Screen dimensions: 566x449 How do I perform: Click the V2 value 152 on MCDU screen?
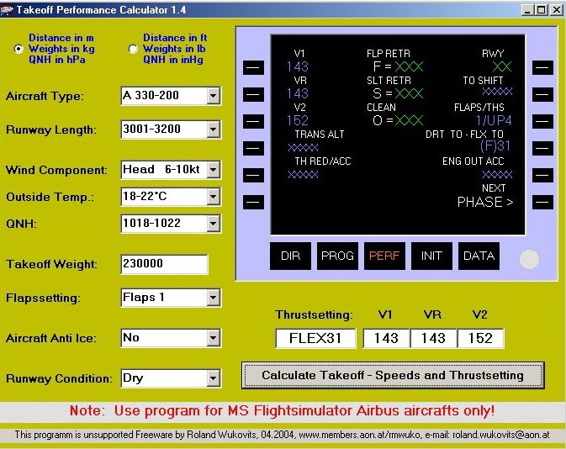[x=298, y=120]
